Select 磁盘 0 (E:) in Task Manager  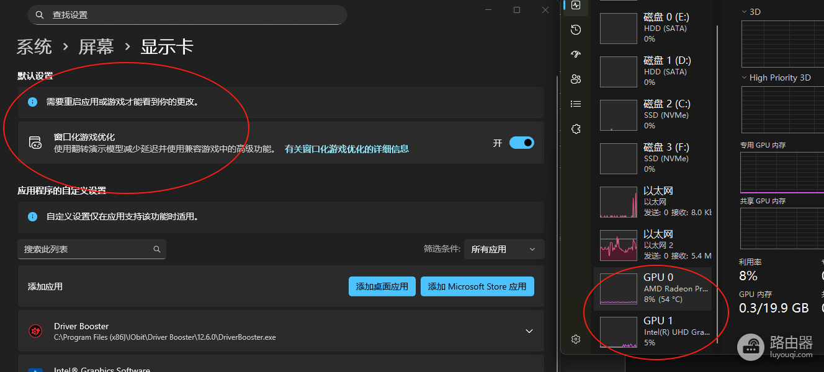click(x=653, y=28)
